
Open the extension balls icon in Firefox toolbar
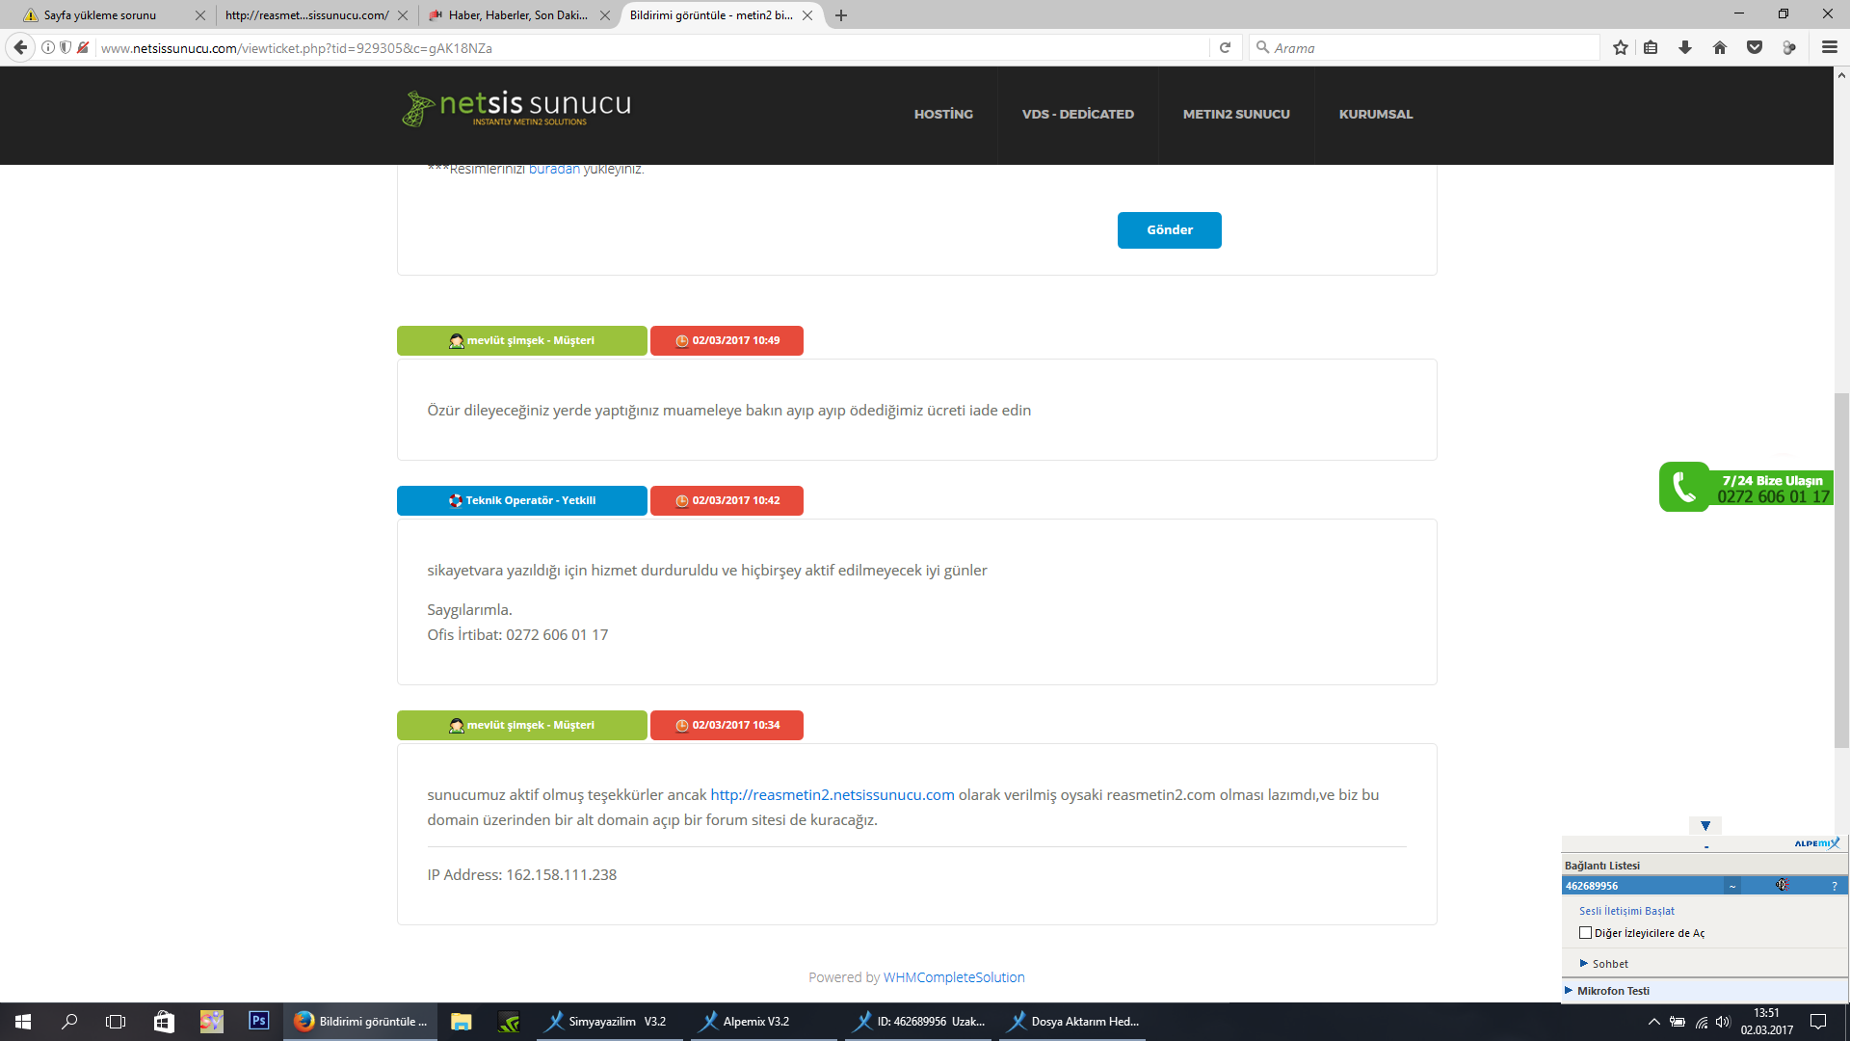point(1789,47)
